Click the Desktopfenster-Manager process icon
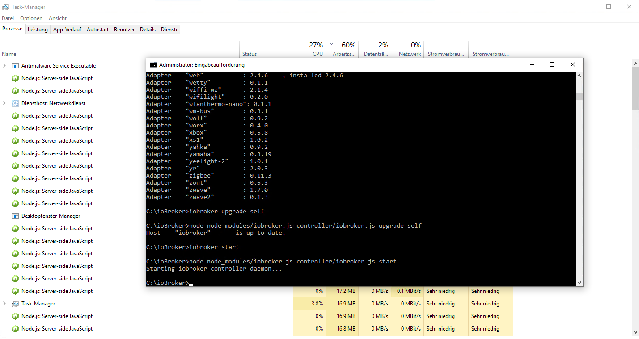 click(15, 216)
